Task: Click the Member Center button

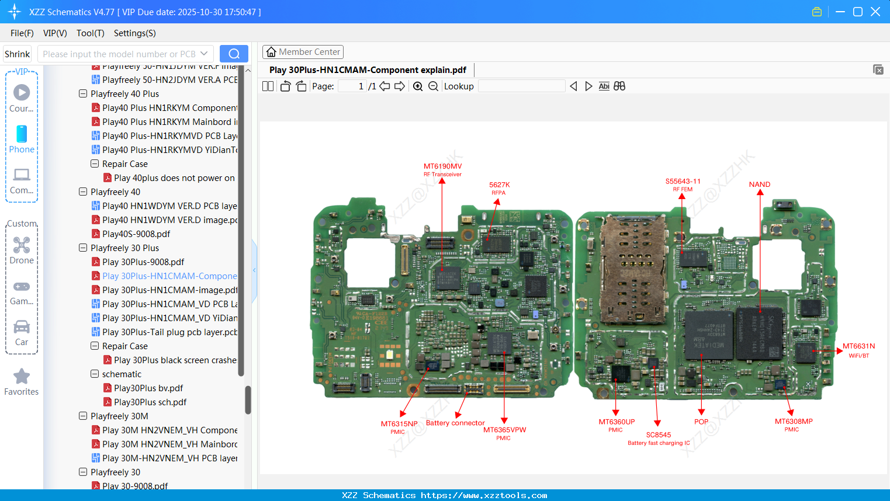Action: coord(303,52)
